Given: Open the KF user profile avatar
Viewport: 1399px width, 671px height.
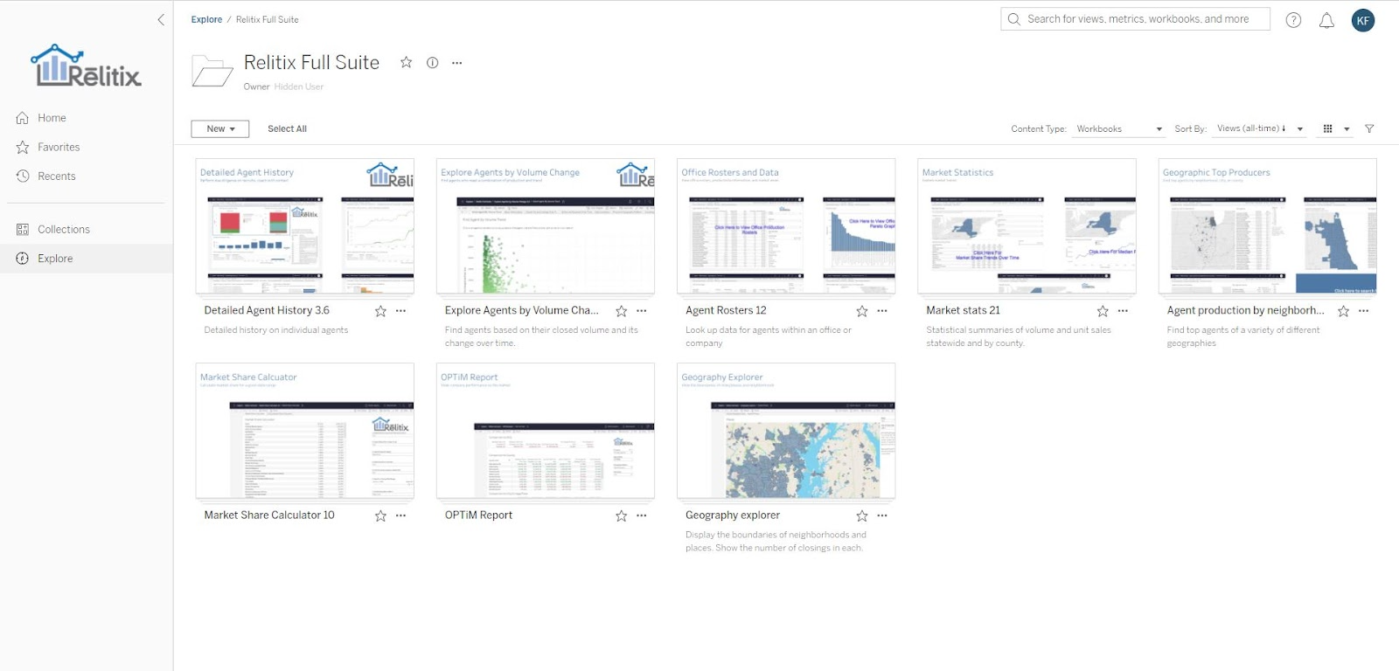Looking at the screenshot, I should (x=1362, y=20).
